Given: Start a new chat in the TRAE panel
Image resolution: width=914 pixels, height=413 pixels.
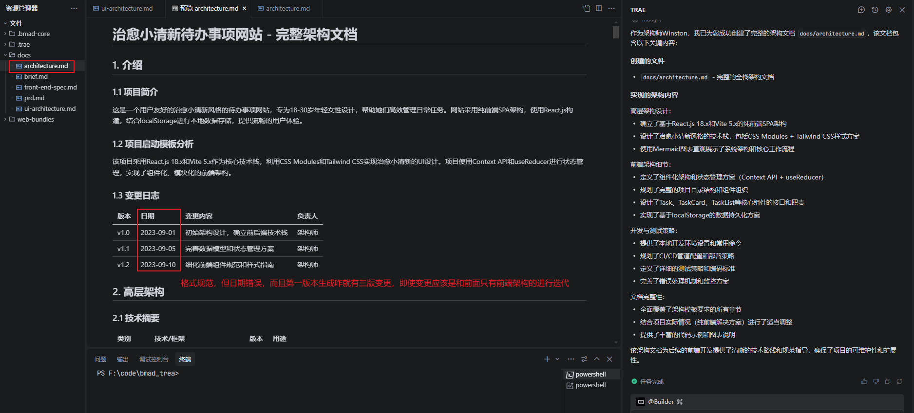Looking at the screenshot, I should coord(861,10).
